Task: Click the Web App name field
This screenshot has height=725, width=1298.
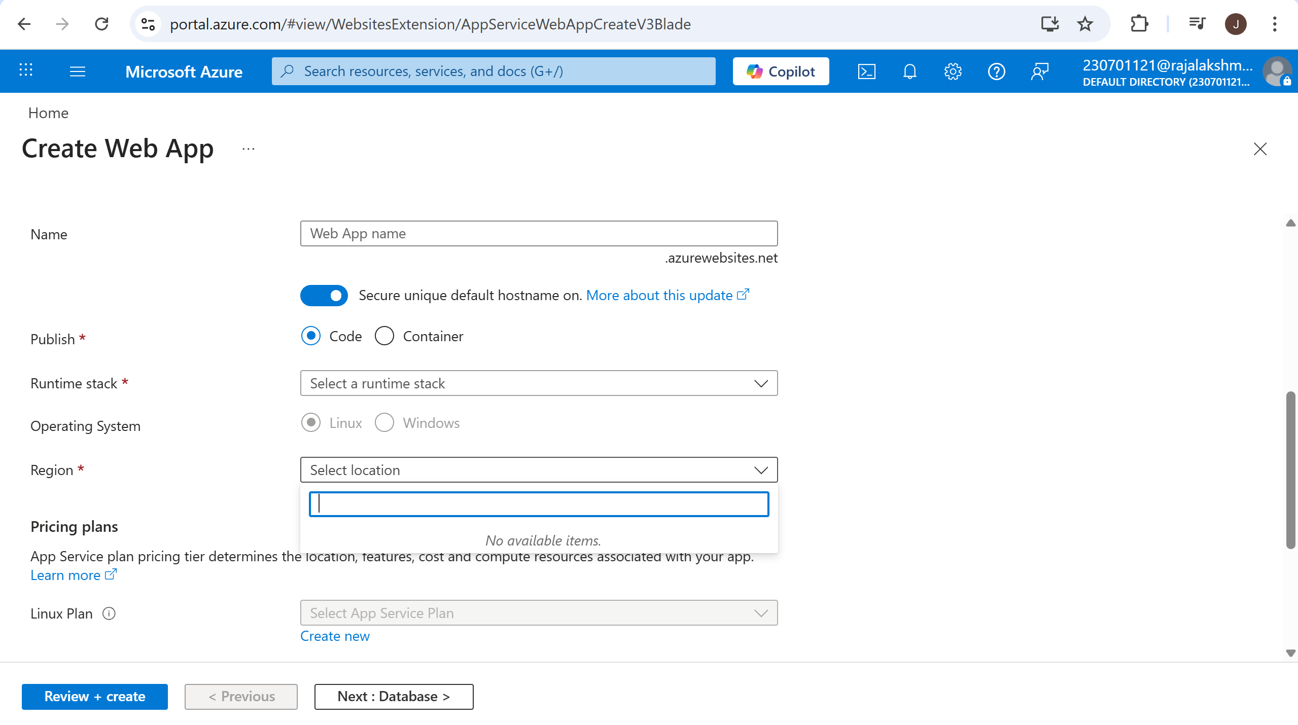Action: tap(539, 233)
